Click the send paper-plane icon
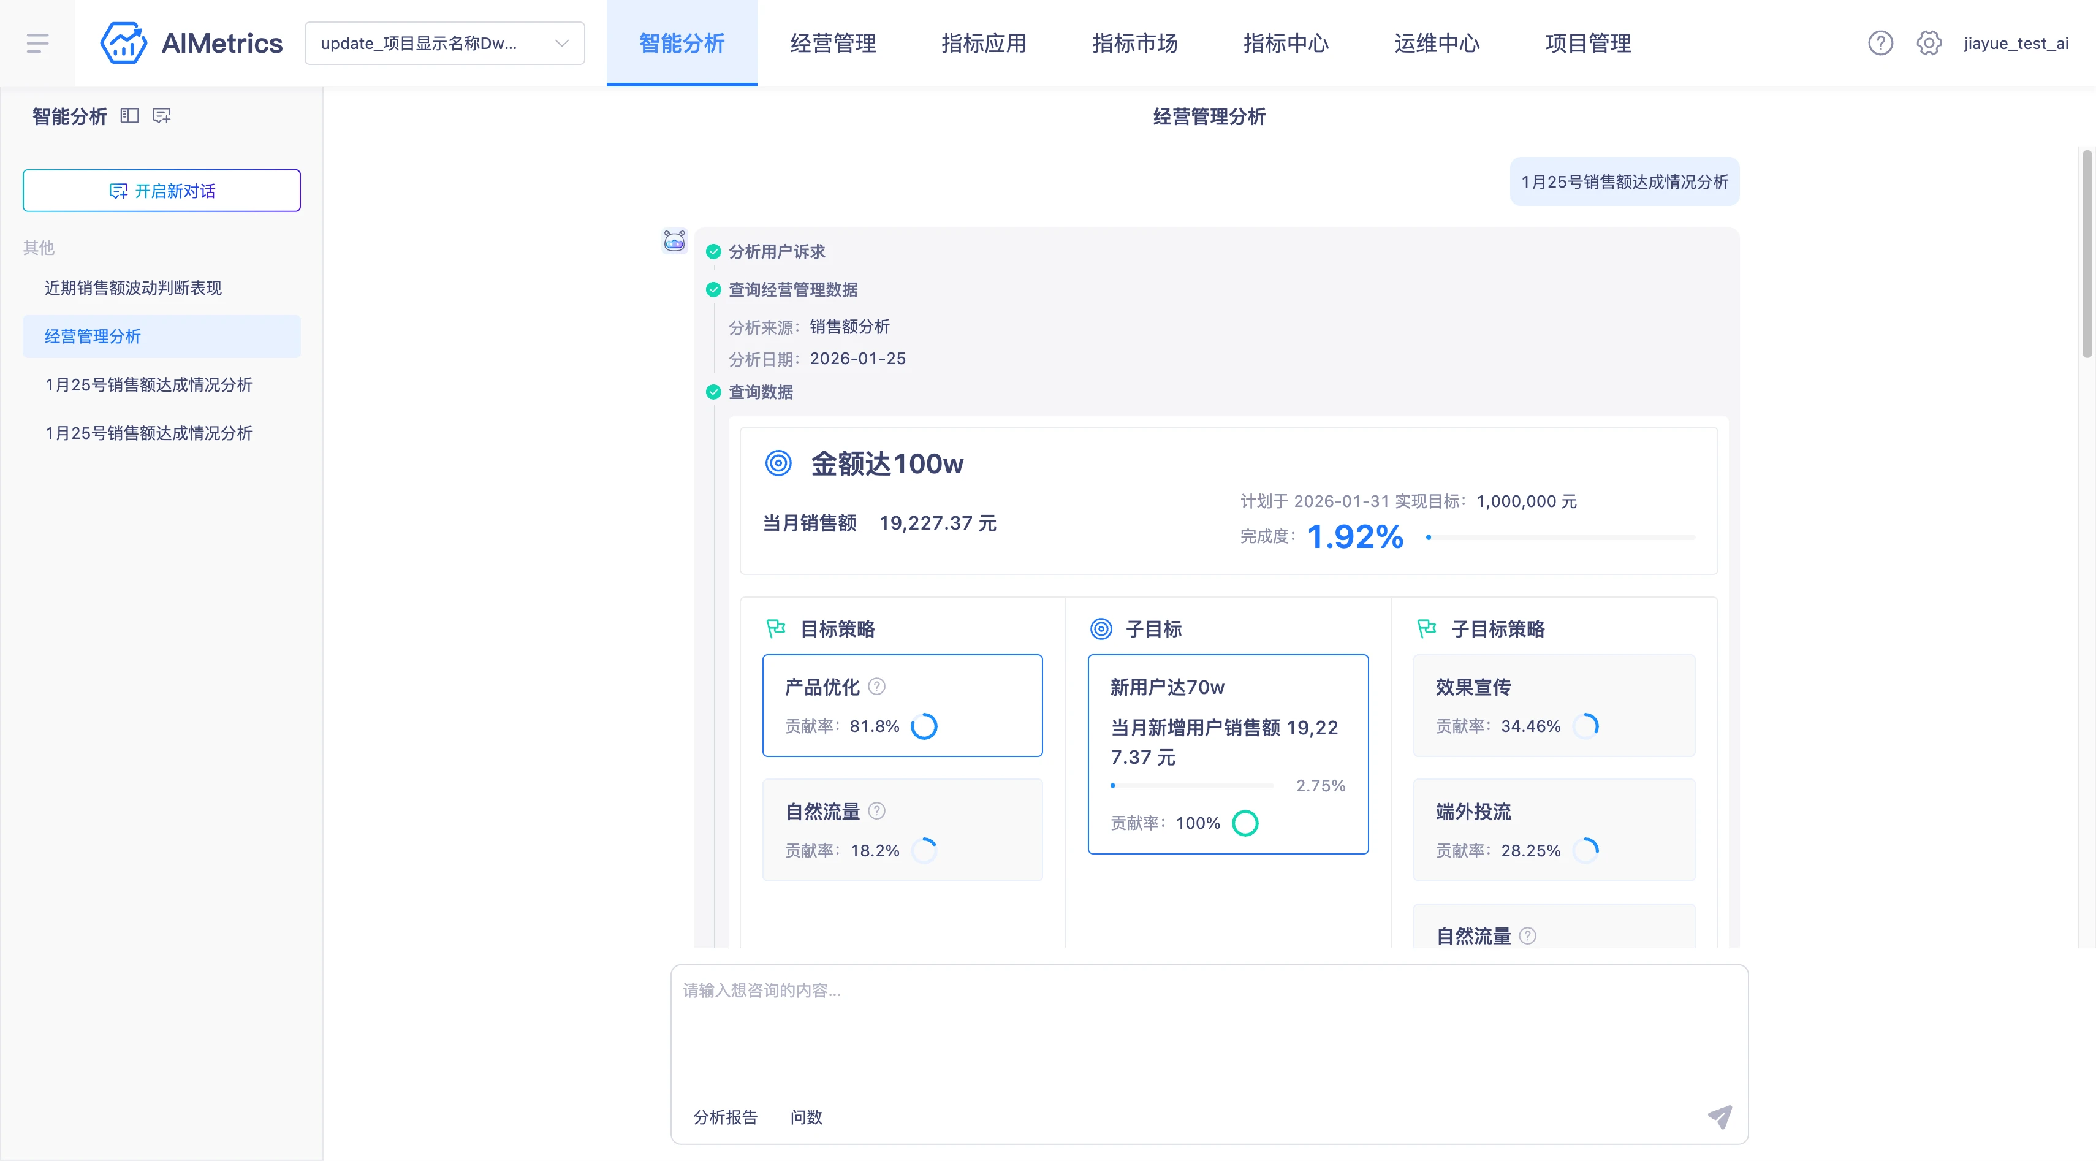2096x1161 pixels. click(x=1719, y=1116)
